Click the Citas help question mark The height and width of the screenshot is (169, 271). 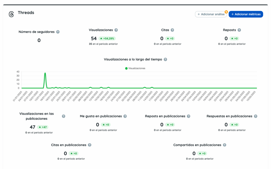(x=172, y=30)
